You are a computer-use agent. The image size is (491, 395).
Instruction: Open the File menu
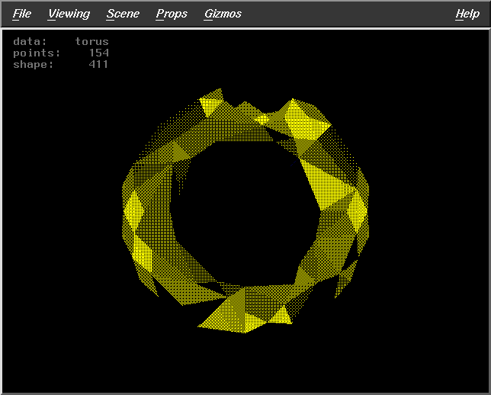coord(22,14)
